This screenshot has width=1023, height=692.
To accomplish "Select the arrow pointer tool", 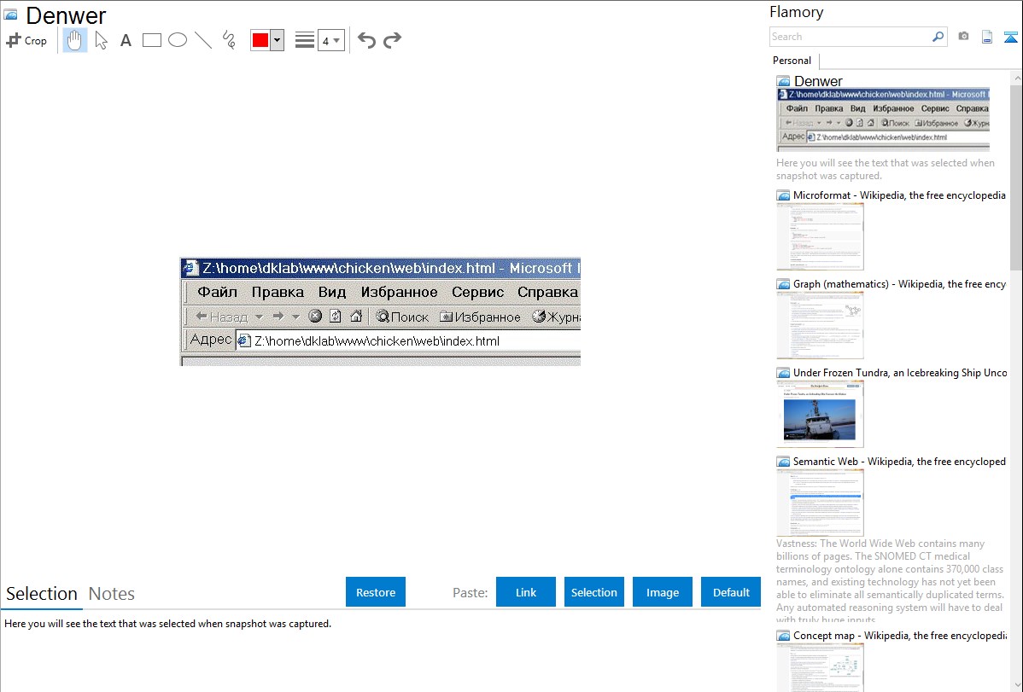I will tap(101, 40).
